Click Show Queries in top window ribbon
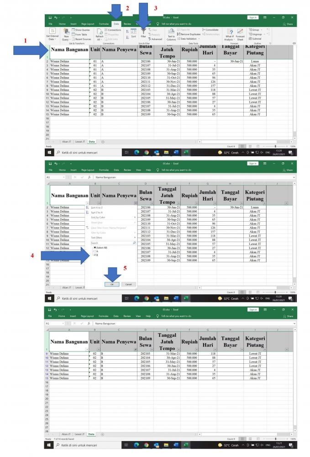The image size is (310, 457). click(x=81, y=30)
